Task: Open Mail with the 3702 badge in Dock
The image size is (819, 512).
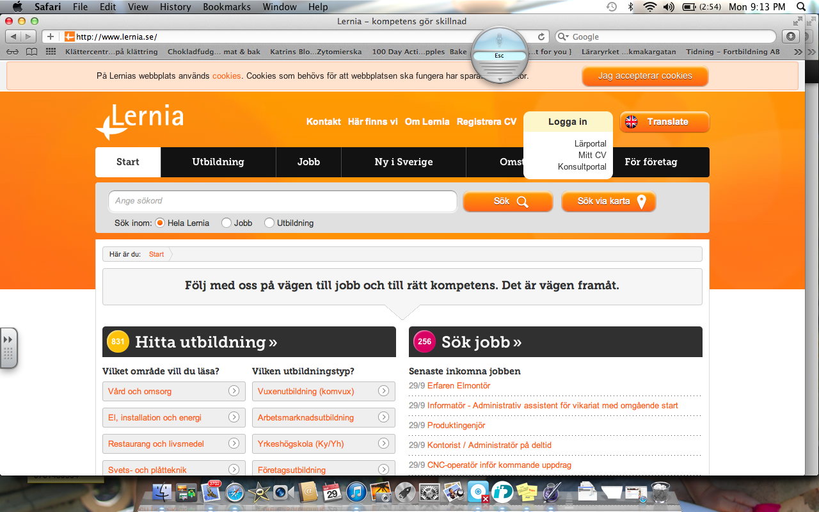Action: click(x=211, y=492)
